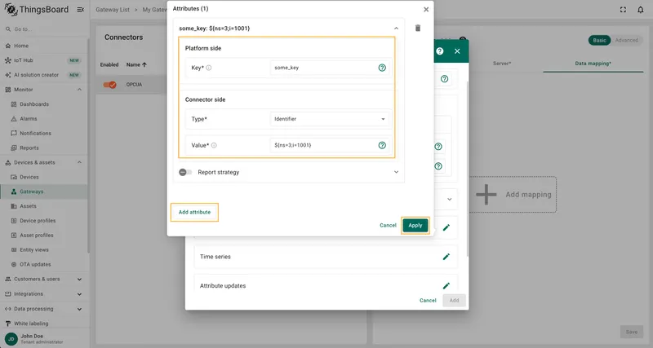Screen dimensions: 653x348
Task: Expand the Data processing sidebar group
Action: pyautogui.click(x=79, y=309)
